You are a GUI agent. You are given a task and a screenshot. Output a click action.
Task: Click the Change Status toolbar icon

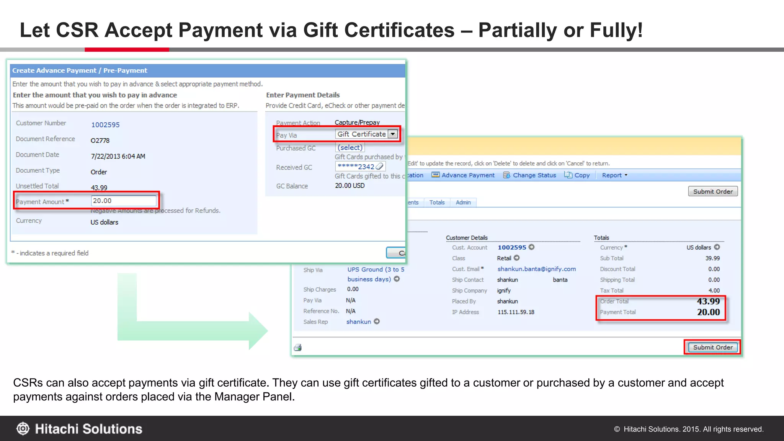(506, 175)
